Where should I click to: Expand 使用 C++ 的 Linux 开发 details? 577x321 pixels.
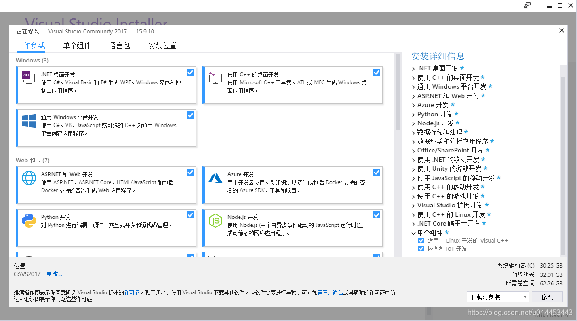pos(413,215)
